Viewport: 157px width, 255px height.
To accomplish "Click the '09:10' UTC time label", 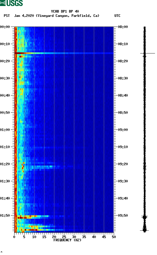I will pyautogui.click(x=123, y=147).
